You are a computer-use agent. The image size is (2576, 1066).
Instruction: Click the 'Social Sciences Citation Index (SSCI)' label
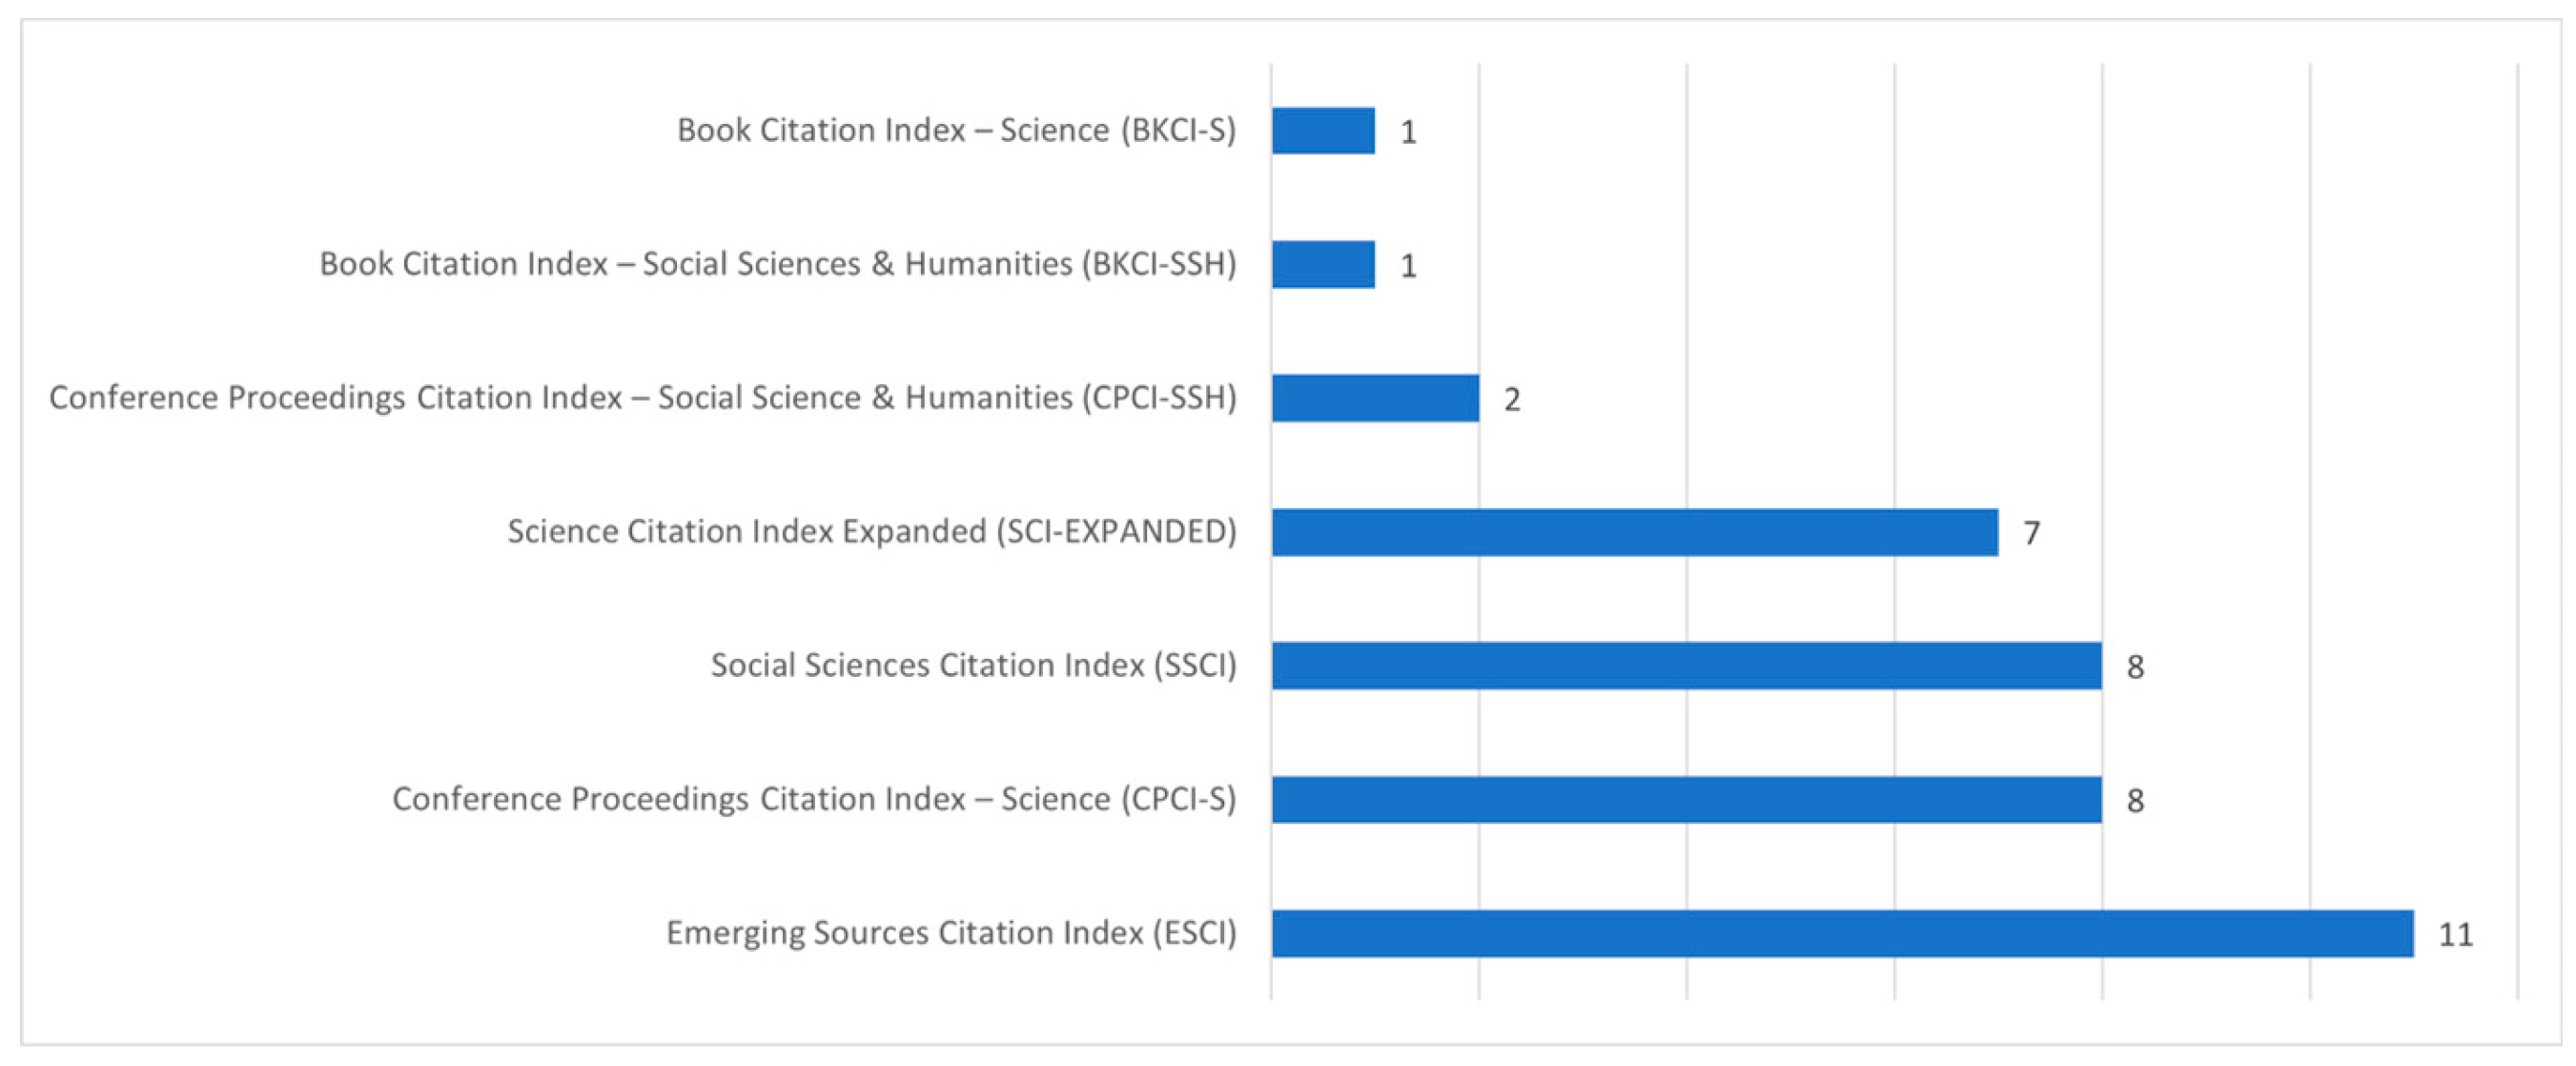click(x=973, y=666)
